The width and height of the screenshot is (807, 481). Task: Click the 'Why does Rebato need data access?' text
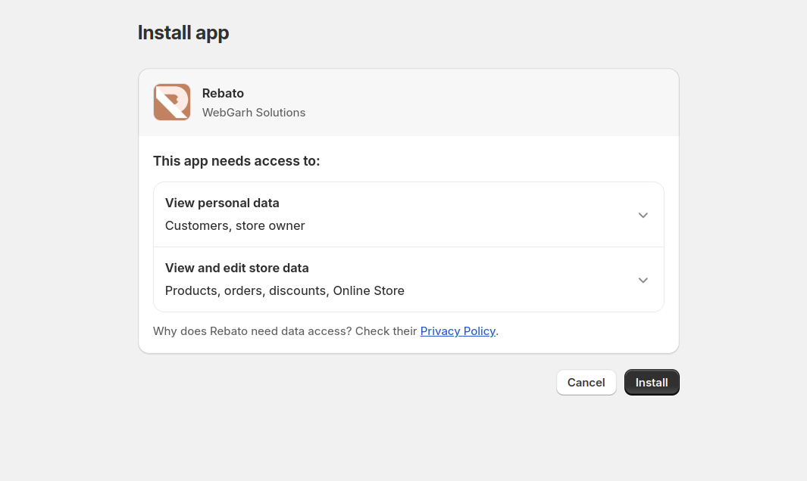[x=252, y=331]
